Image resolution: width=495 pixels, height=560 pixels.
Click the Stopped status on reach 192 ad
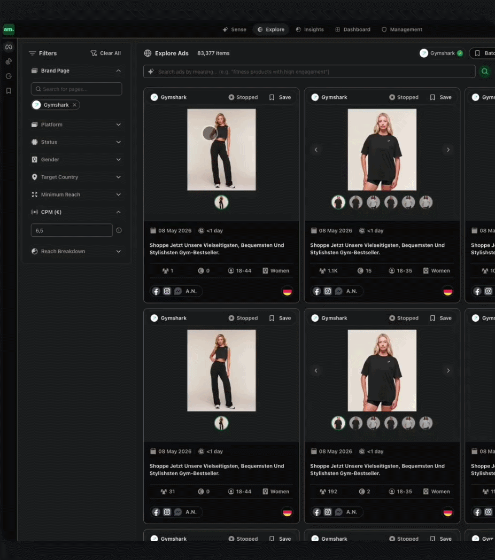tap(404, 318)
